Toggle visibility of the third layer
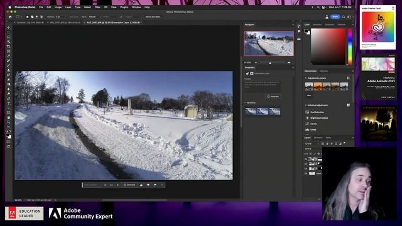This screenshot has height=226, width=402. [x=306, y=169]
